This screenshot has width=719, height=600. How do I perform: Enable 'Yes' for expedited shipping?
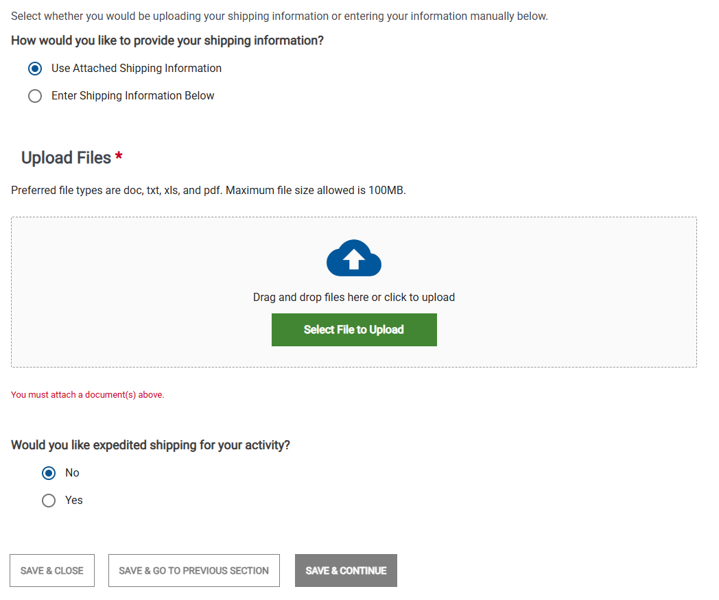48,500
